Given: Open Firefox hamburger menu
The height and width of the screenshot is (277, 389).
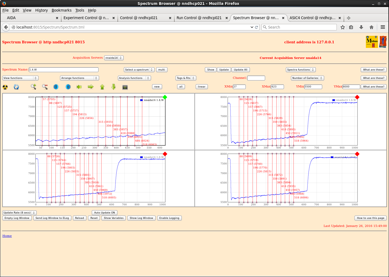Looking at the screenshot, I should (x=383, y=27).
